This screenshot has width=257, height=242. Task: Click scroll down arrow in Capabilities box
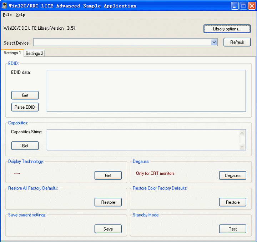pyautogui.click(x=242, y=146)
